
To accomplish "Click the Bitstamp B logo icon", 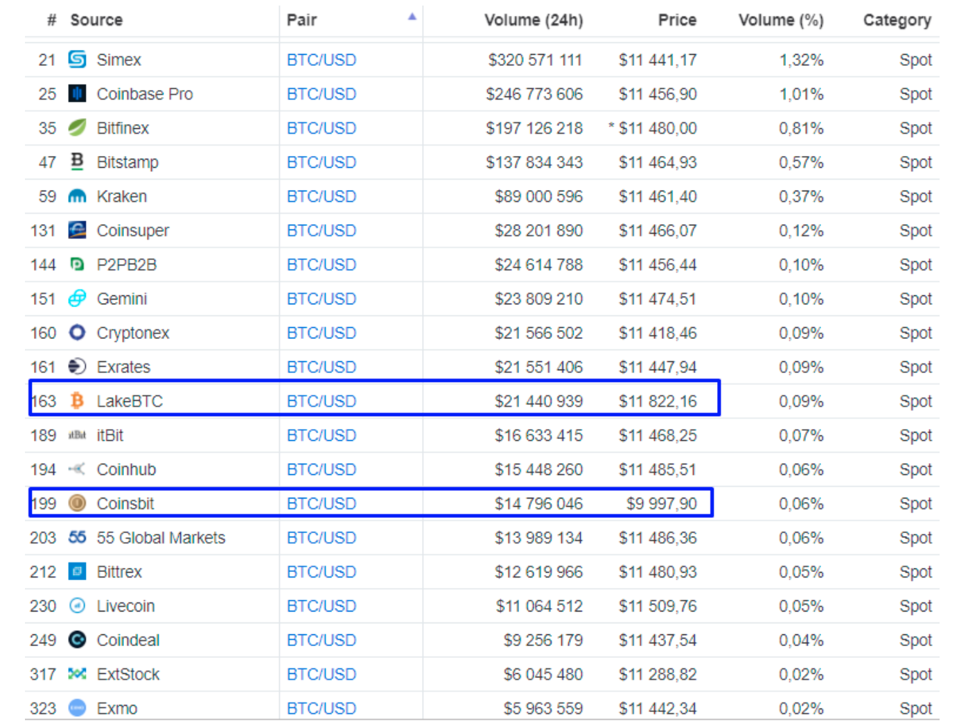I will (x=77, y=162).
